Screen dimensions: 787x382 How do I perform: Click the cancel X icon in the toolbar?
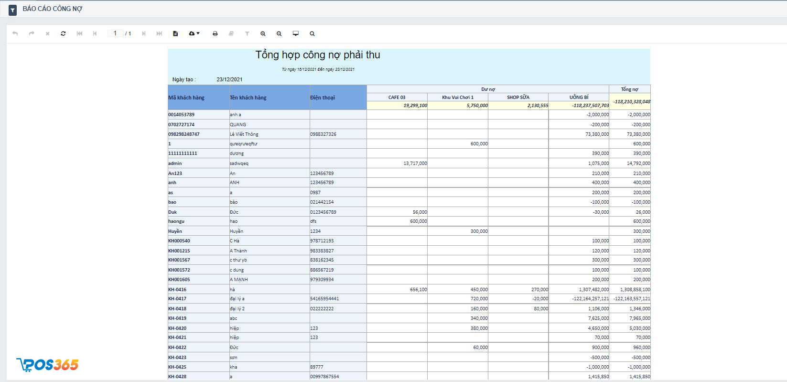(x=47, y=33)
